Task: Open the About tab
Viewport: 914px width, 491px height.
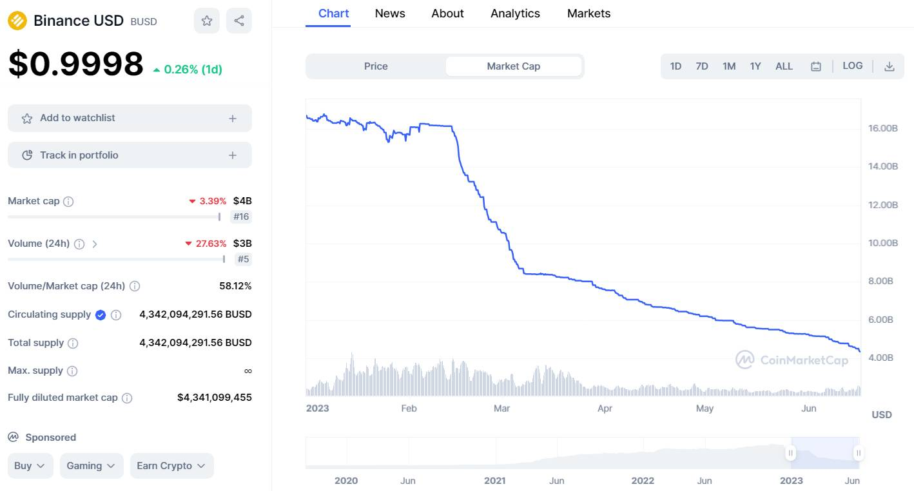Action: click(448, 14)
